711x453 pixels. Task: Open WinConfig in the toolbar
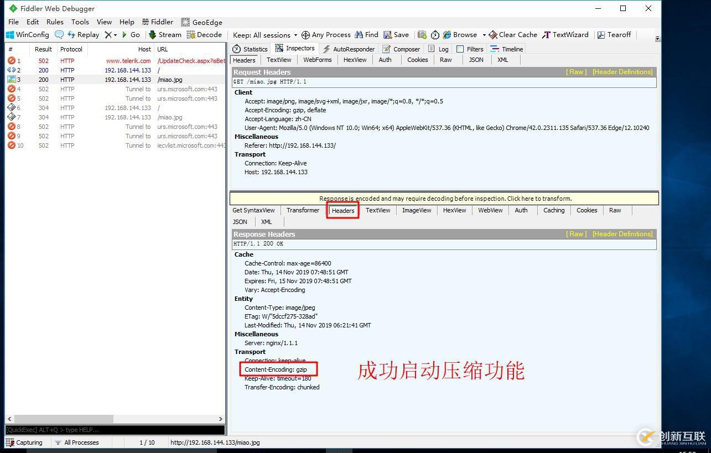click(x=28, y=35)
